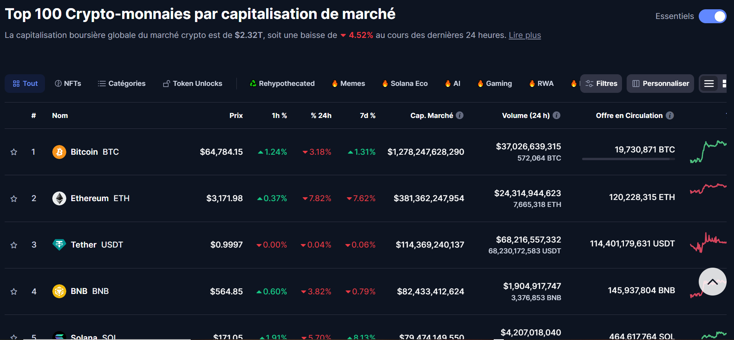
Task: Sort by the # rank column
Action: coord(34,116)
